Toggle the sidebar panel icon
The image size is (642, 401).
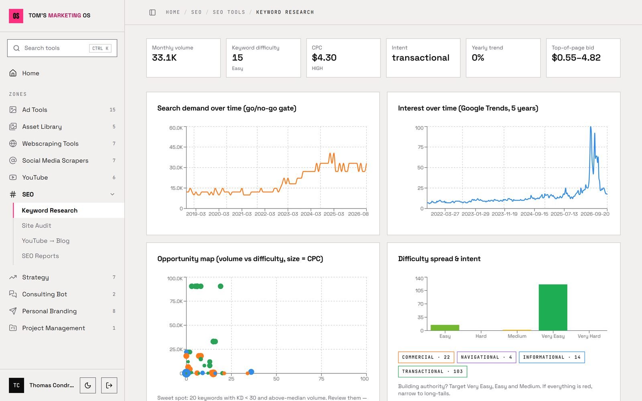152,12
